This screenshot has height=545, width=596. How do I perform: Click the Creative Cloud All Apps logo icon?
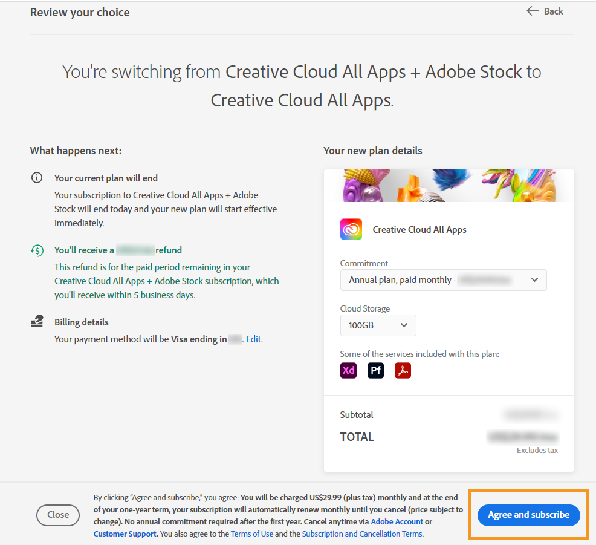pyautogui.click(x=351, y=229)
